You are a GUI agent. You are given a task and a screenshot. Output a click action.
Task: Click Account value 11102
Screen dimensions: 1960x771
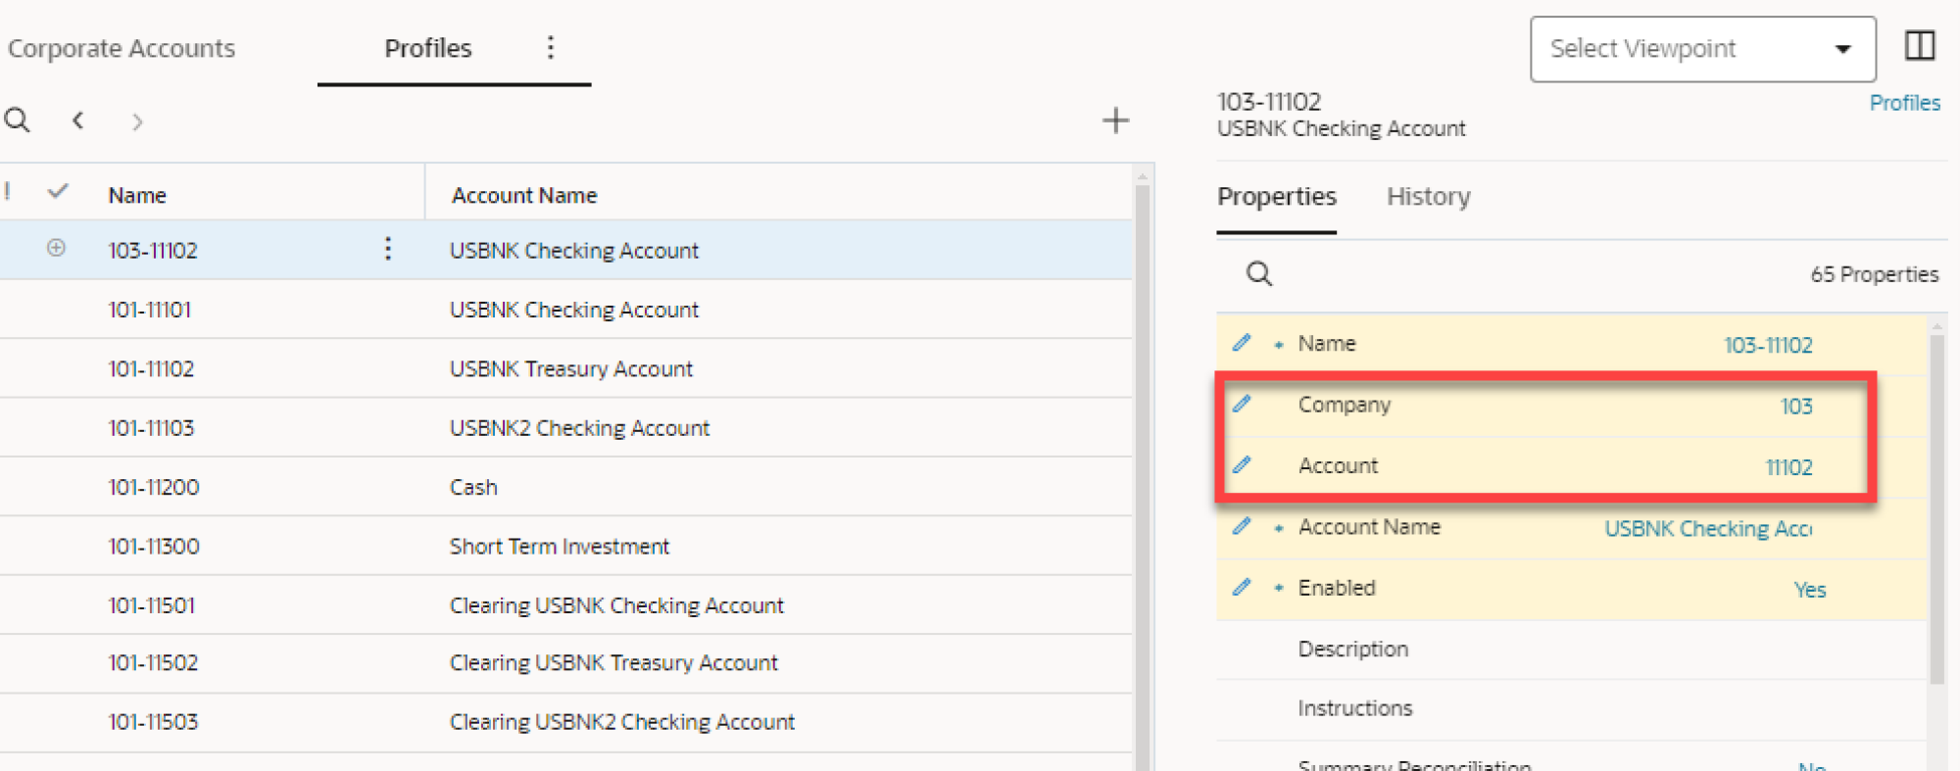click(1788, 467)
